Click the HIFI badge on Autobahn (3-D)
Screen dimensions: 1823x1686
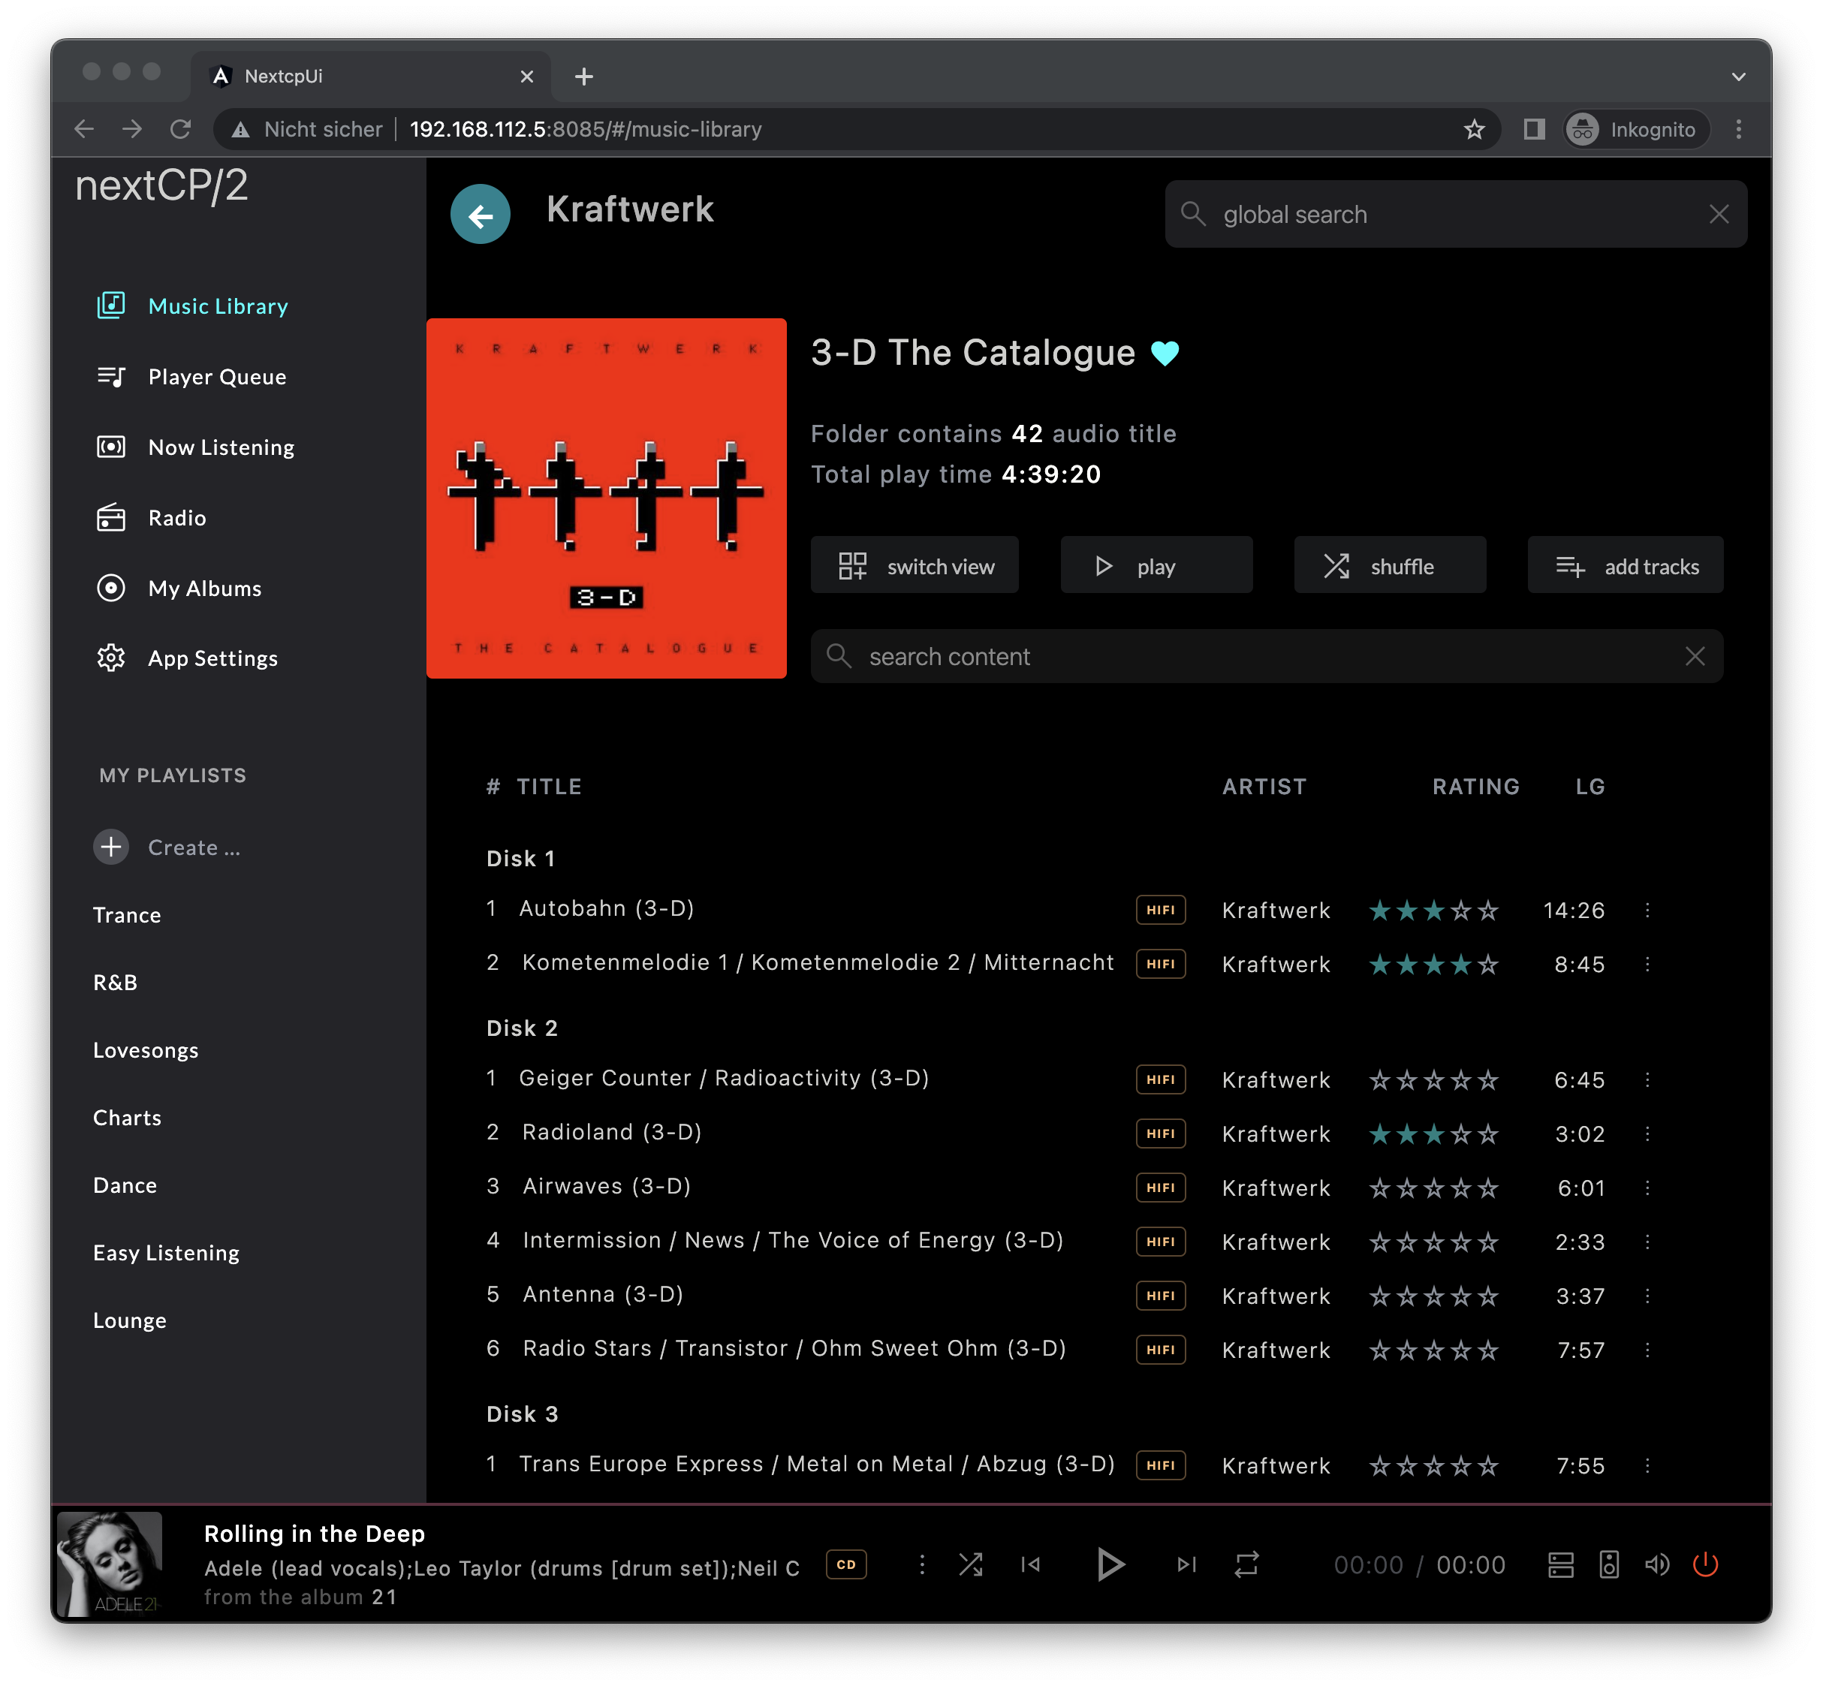click(x=1160, y=910)
